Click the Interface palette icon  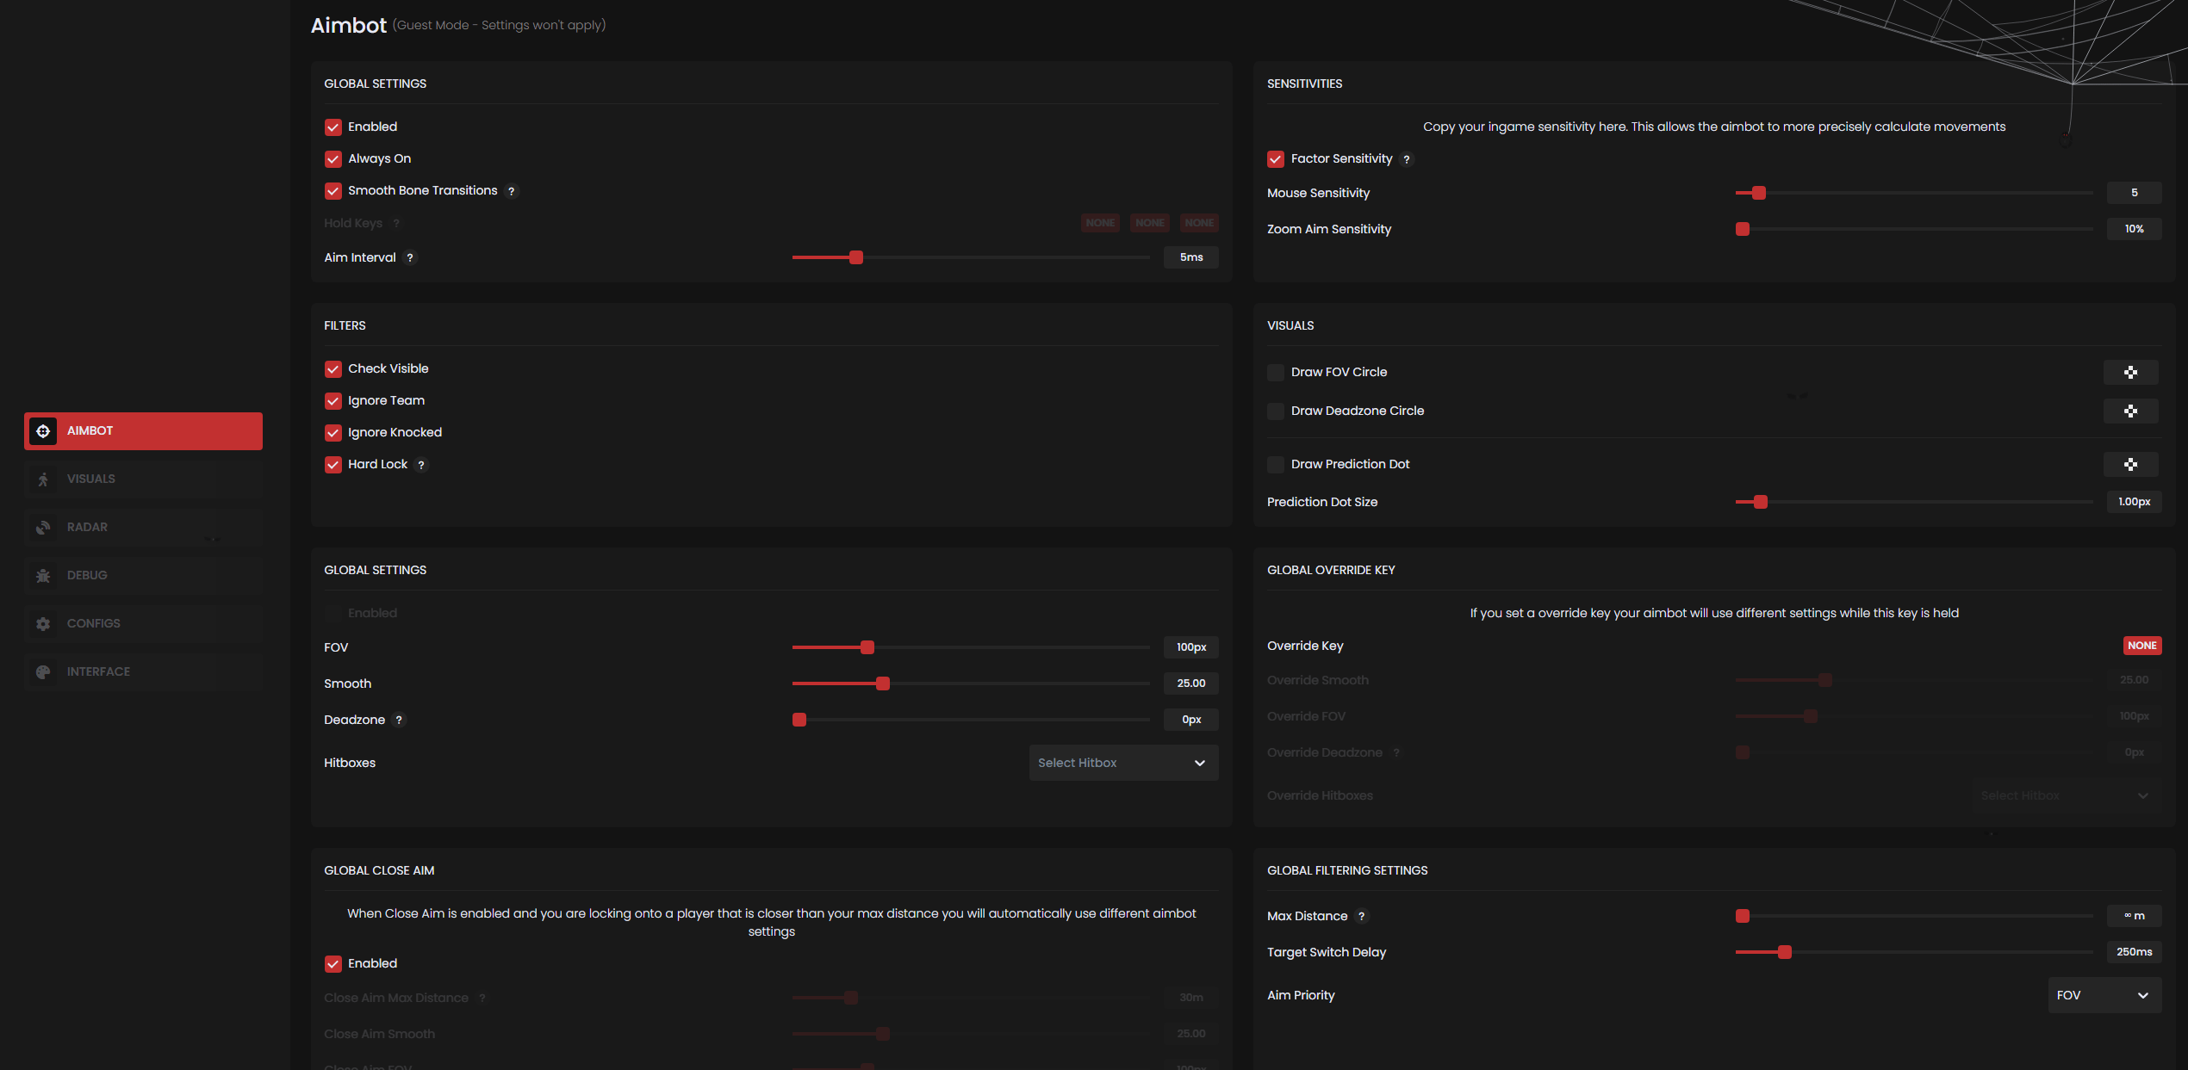[43, 671]
